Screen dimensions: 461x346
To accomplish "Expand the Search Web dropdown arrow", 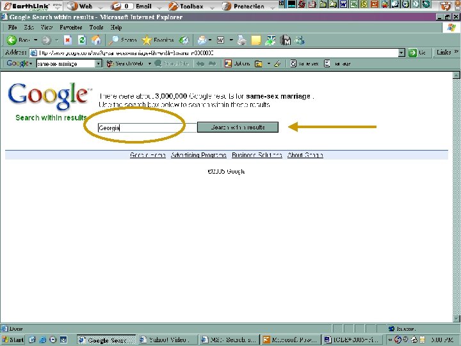I will (149, 63).
